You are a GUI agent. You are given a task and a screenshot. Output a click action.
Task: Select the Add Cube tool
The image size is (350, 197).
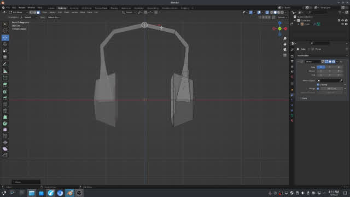5,78
